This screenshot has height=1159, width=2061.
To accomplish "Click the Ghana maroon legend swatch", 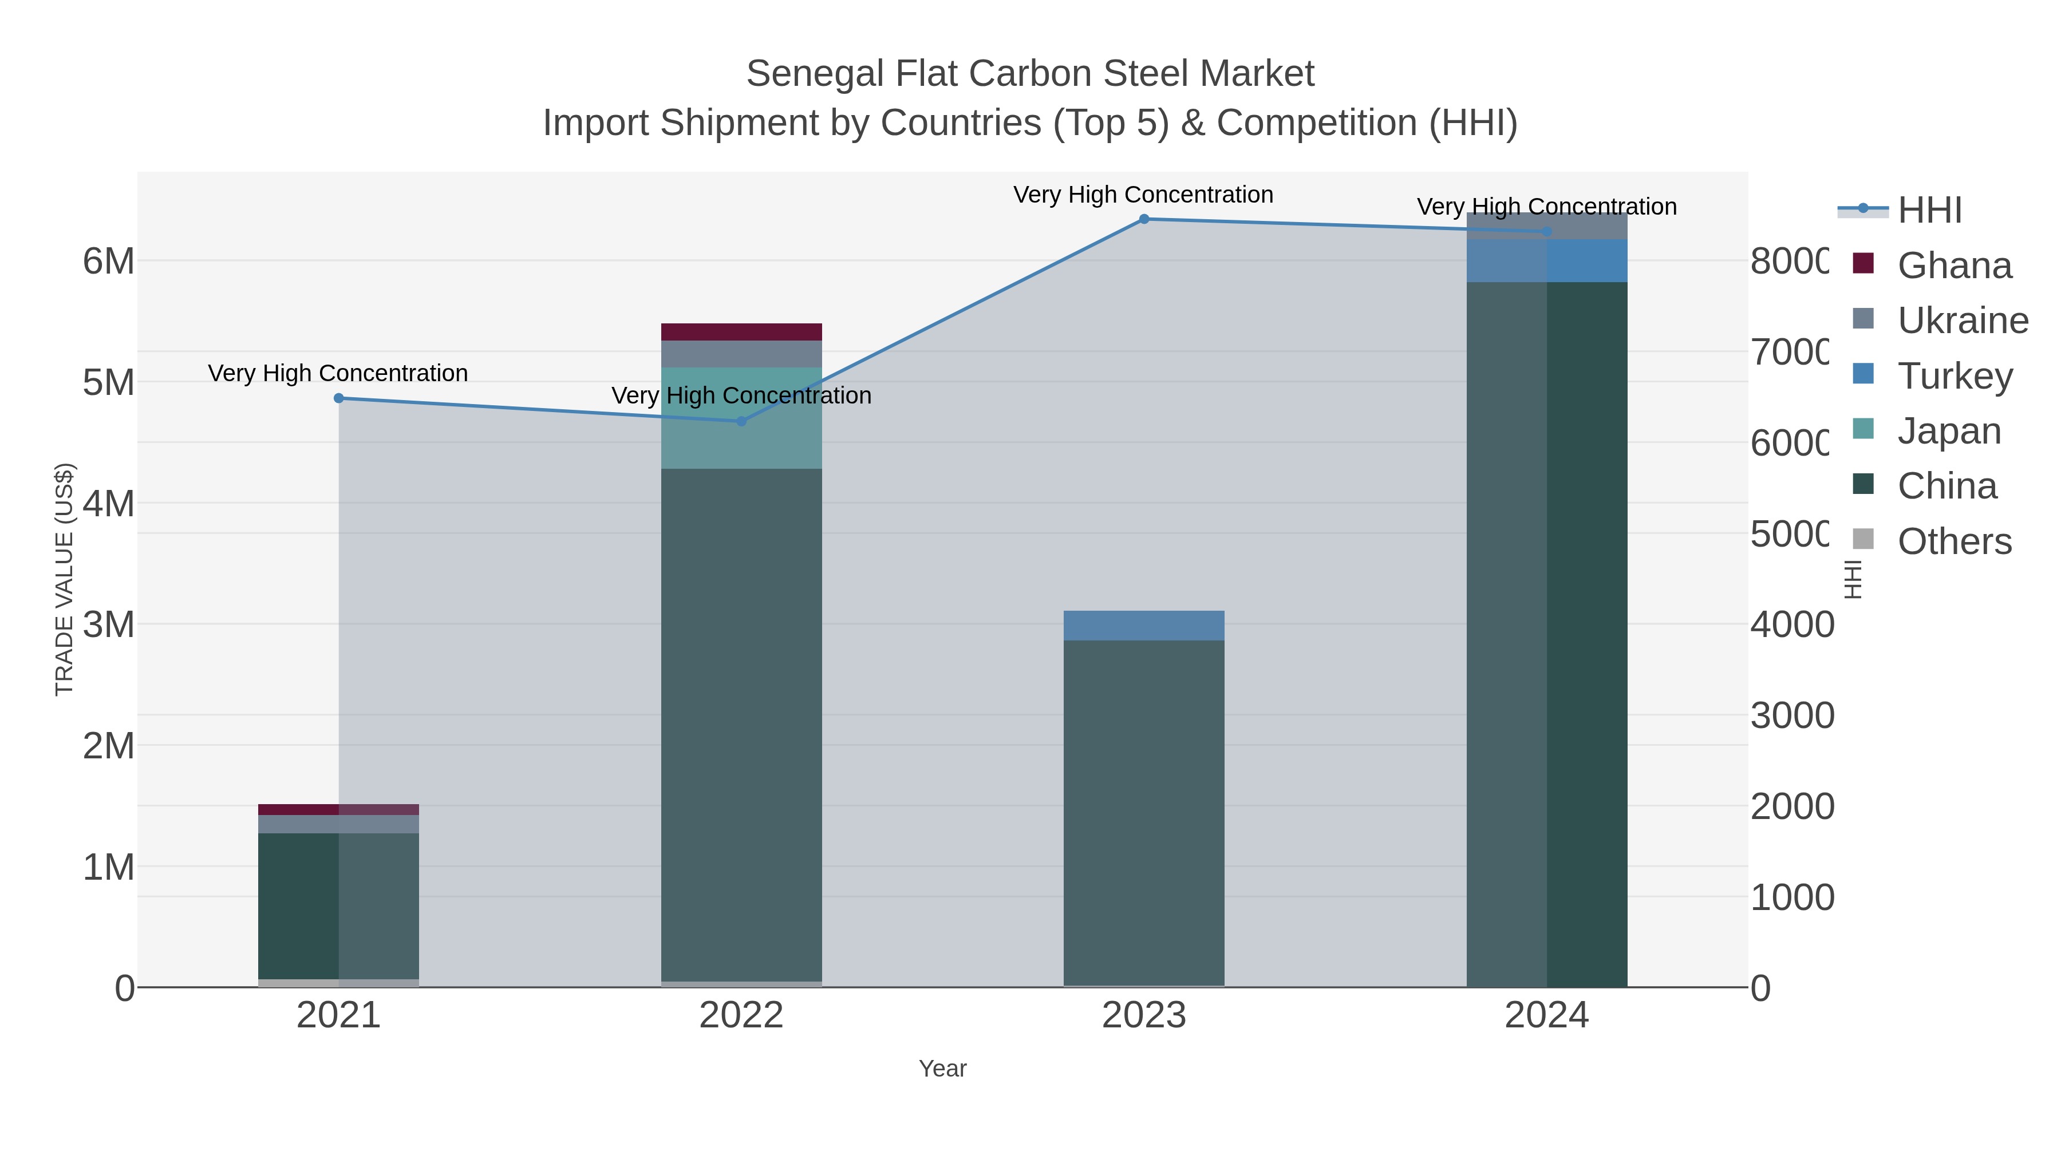I will tap(1863, 263).
